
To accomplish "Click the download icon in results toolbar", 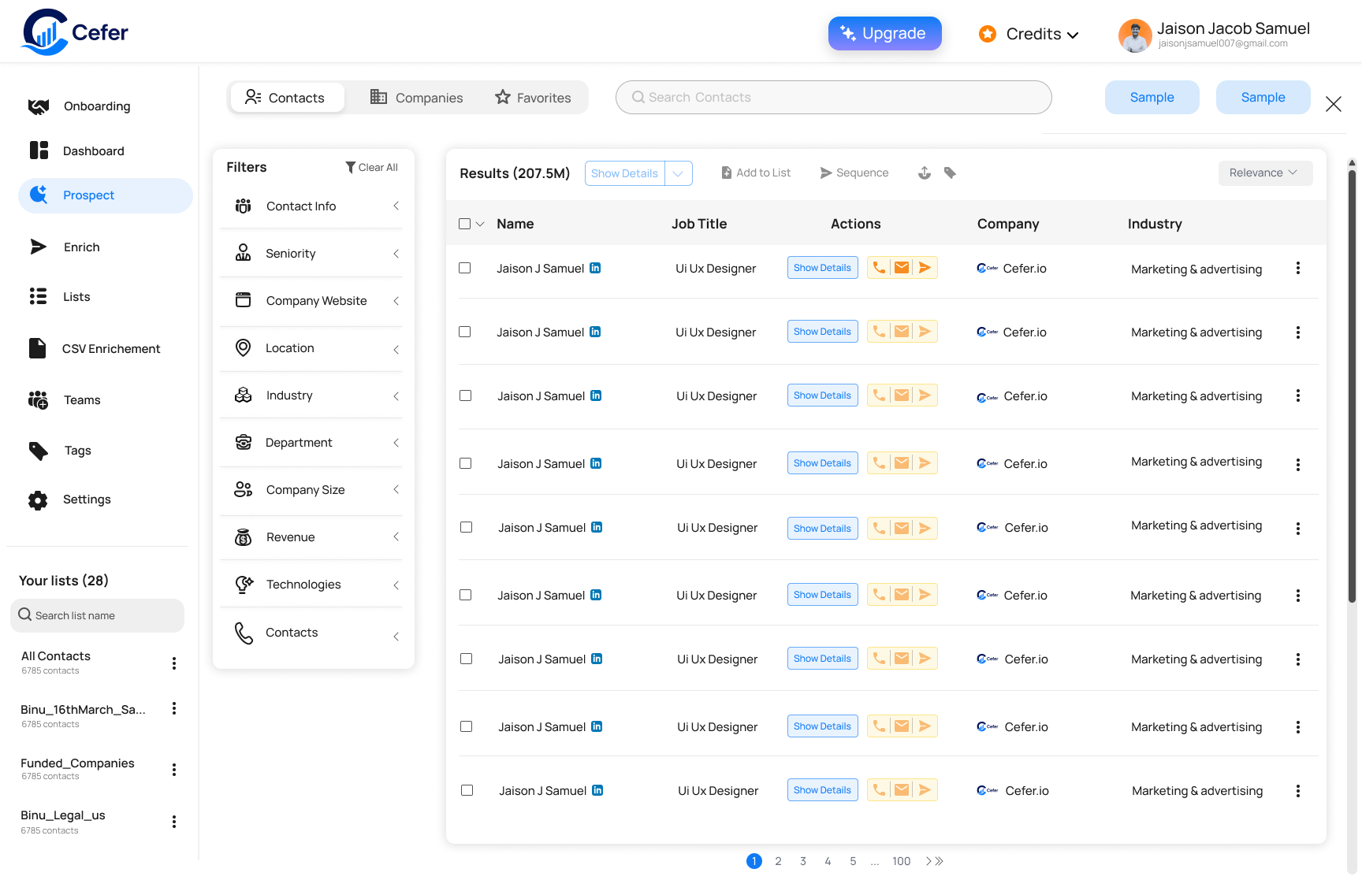I will click(x=925, y=173).
